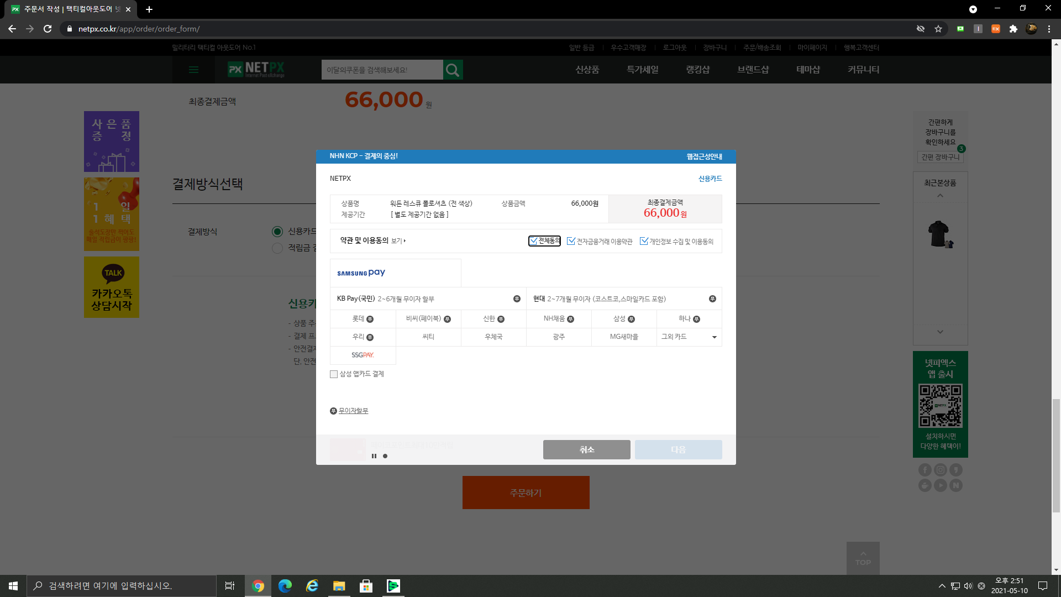Click the KakaoTalk consultation banner

tap(112, 287)
